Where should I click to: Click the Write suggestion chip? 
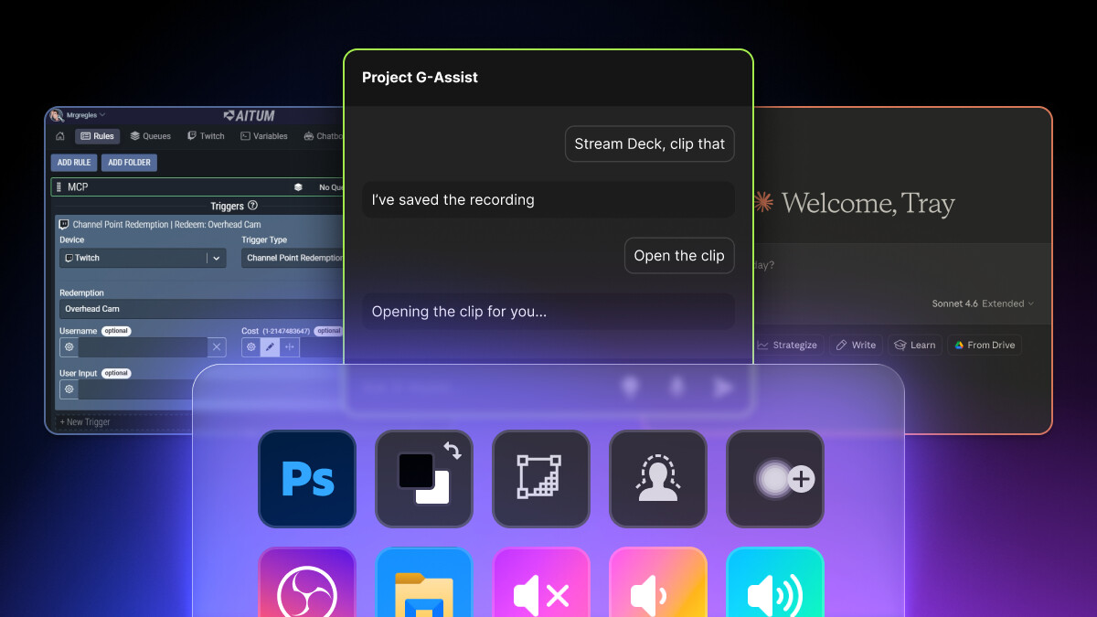[856, 345]
